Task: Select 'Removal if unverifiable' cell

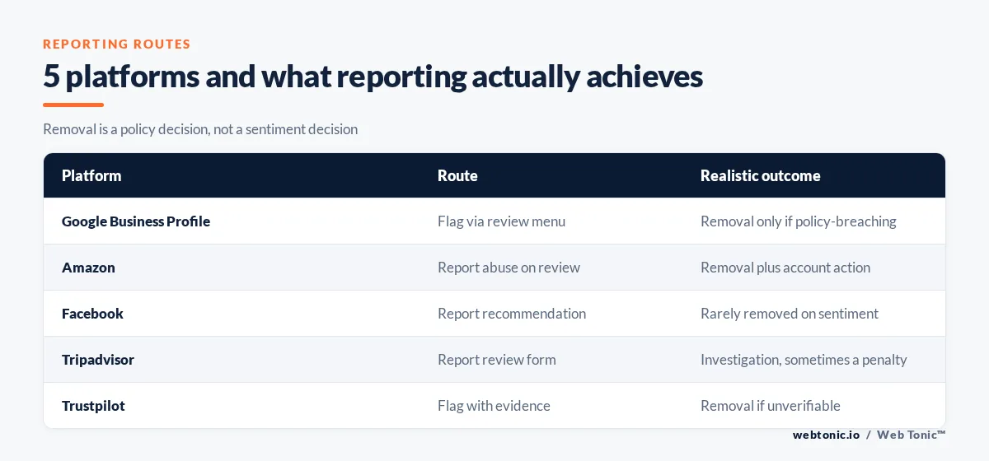Action: (x=770, y=406)
